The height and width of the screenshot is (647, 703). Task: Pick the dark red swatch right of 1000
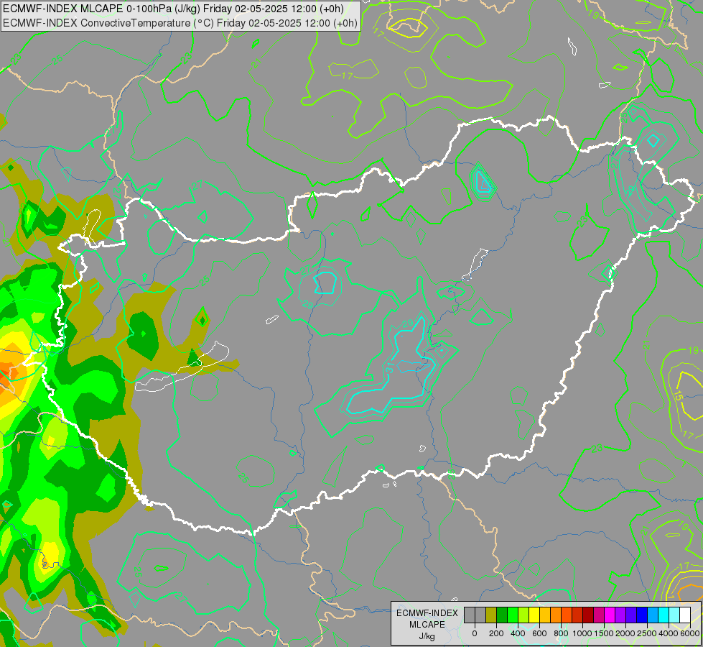(x=588, y=615)
